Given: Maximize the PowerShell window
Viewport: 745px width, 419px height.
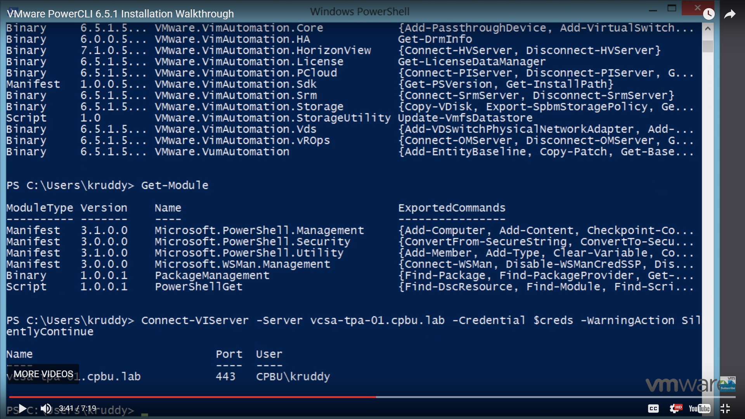Looking at the screenshot, I should [x=672, y=8].
